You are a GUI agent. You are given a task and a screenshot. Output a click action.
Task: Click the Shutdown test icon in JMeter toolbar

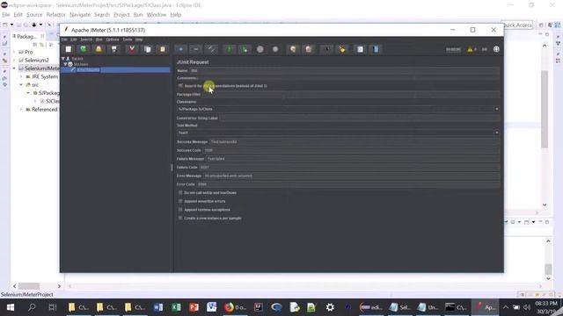click(x=275, y=49)
